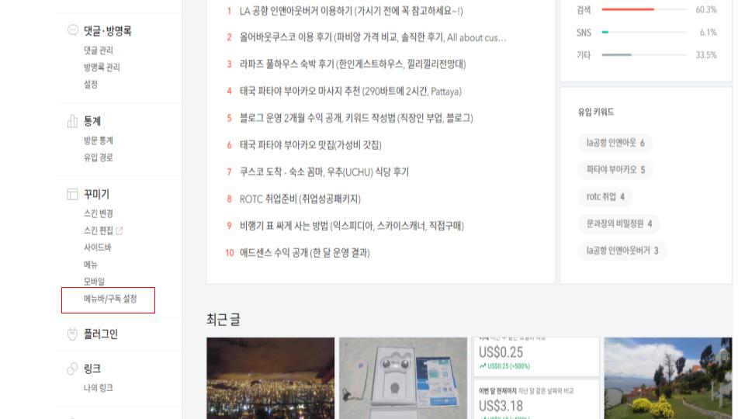
Task: Click the red 검색 inflow progress bar
Action: click(628, 9)
